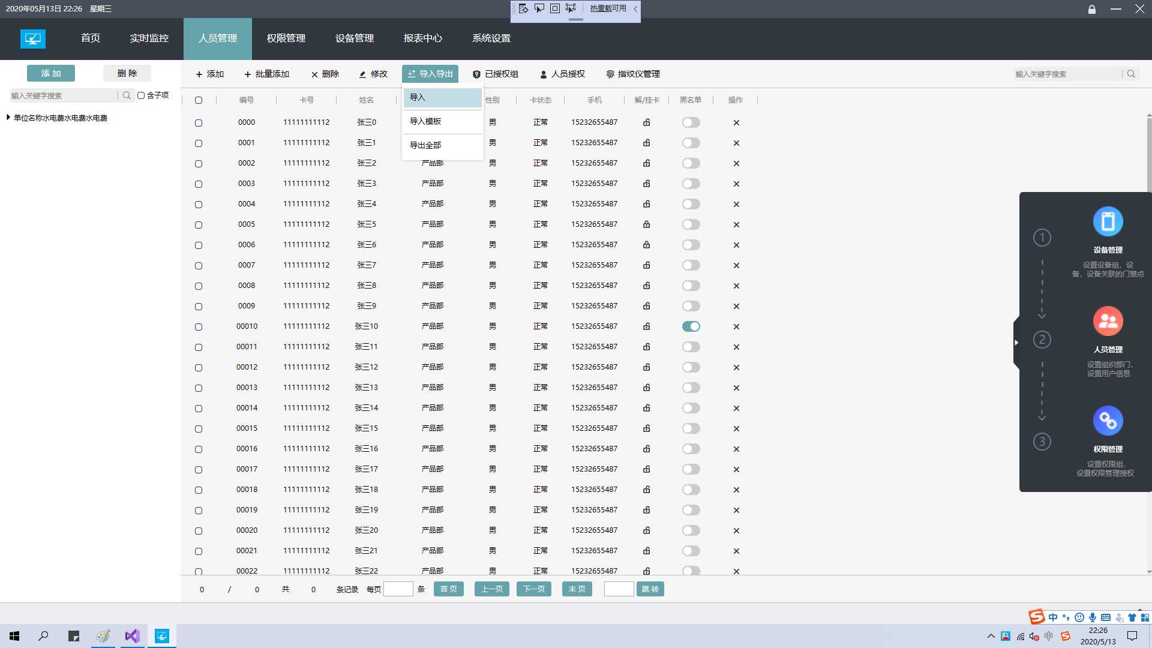Click the table vertical scrollbar

(1149, 343)
